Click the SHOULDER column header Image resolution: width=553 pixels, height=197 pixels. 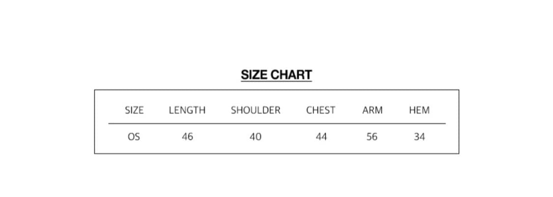pyautogui.click(x=256, y=111)
